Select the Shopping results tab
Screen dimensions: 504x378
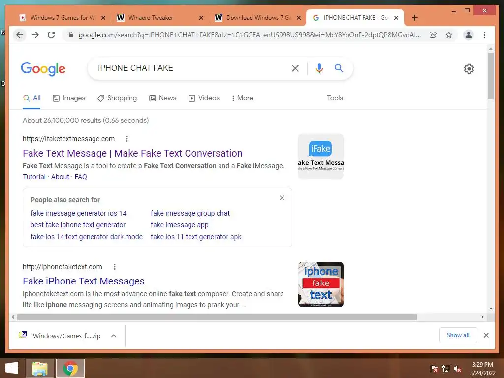click(x=117, y=98)
